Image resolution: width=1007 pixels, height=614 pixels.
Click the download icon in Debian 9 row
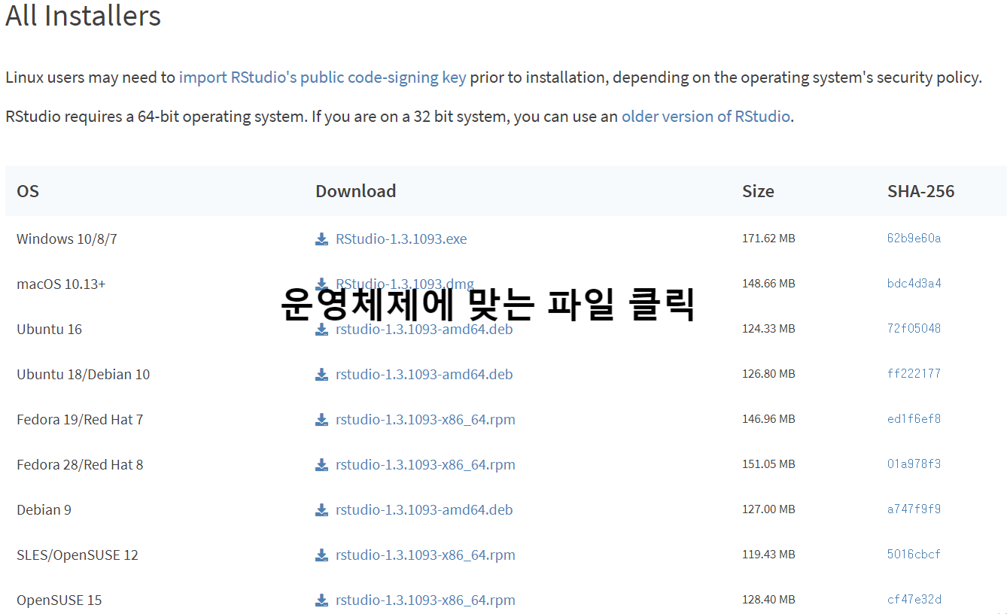coord(321,510)
